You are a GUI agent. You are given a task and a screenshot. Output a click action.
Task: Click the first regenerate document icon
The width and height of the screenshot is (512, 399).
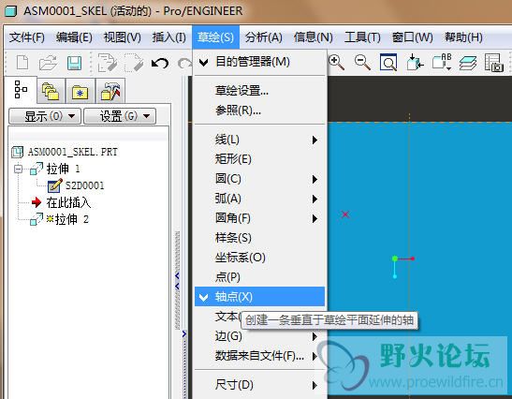tap(108, 63)
